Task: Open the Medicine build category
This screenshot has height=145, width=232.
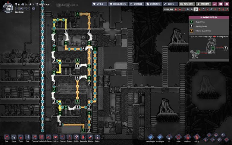Action: click(56, 138)
